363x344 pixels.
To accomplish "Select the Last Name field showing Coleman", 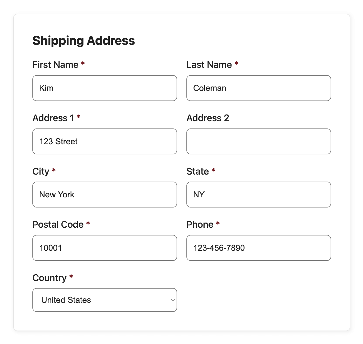I will [259, 88].
